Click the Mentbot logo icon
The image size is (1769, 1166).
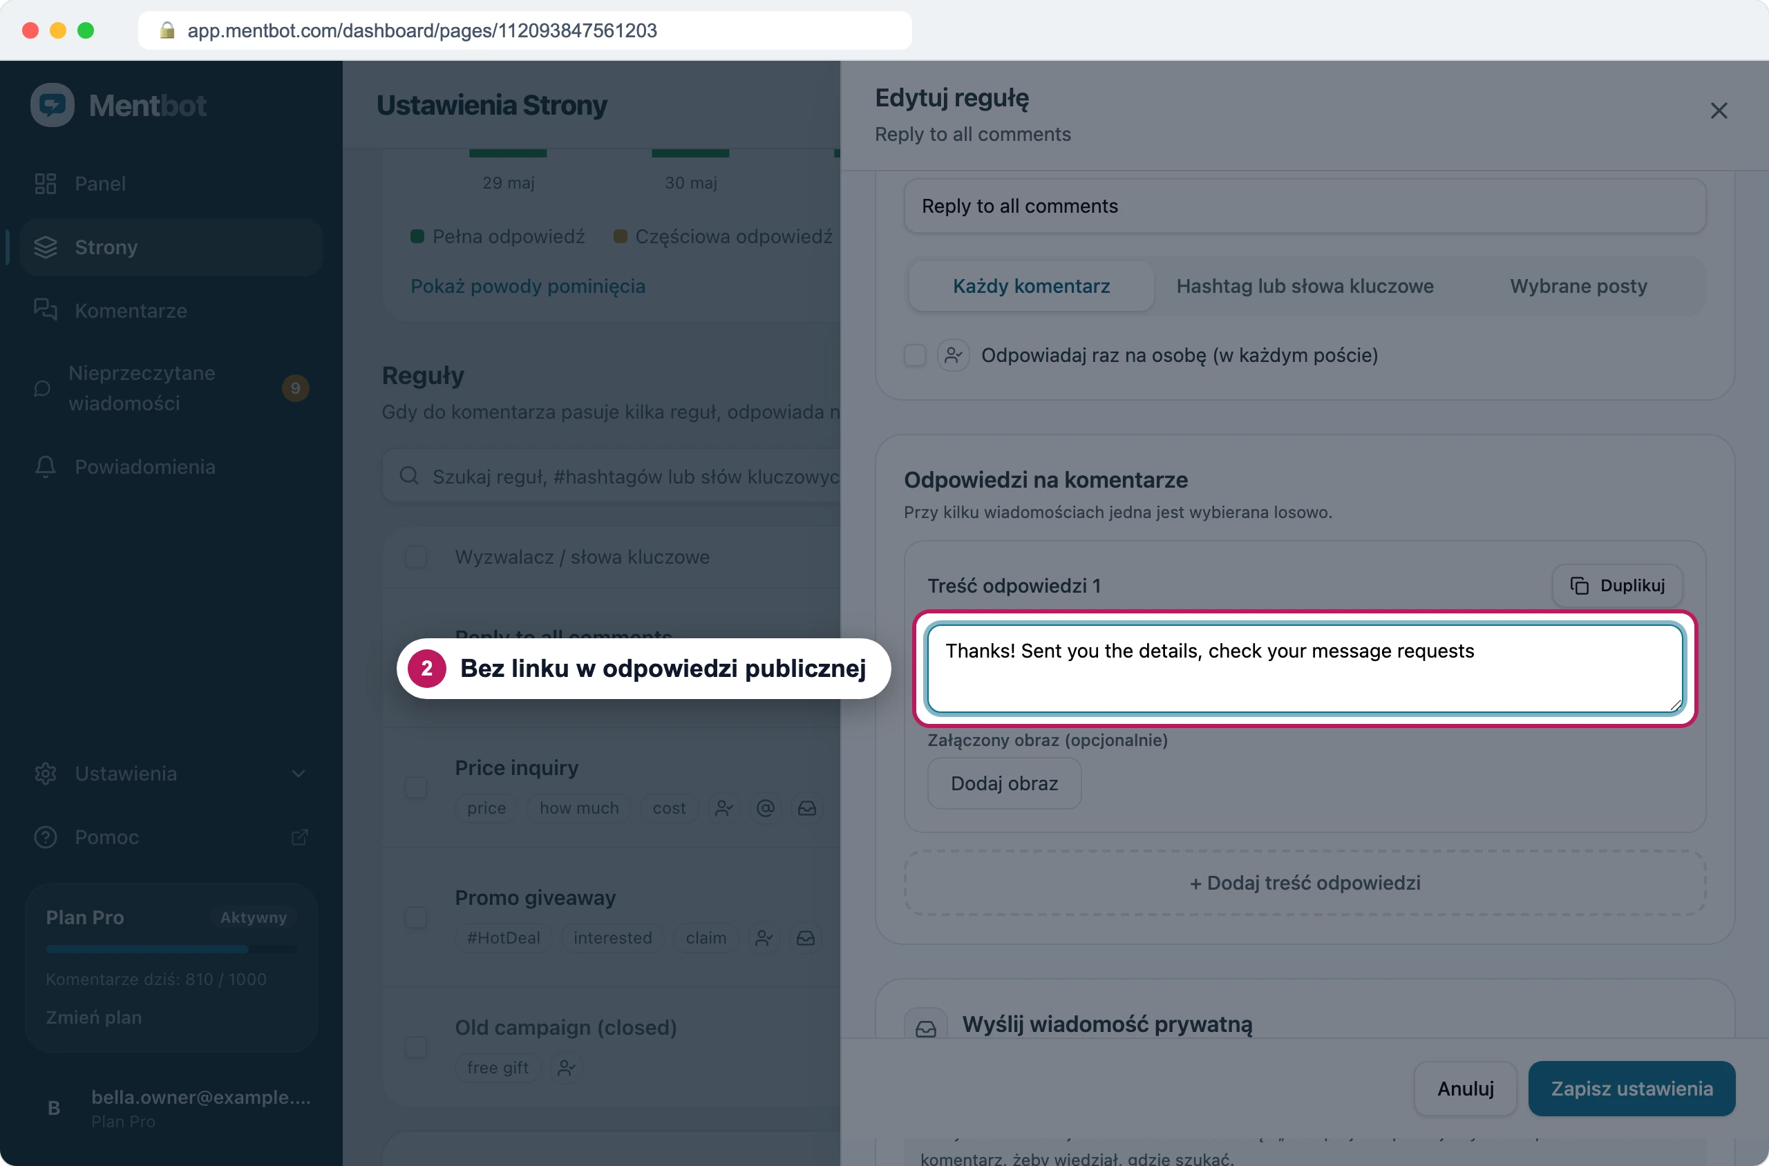[x=52, y=105]
